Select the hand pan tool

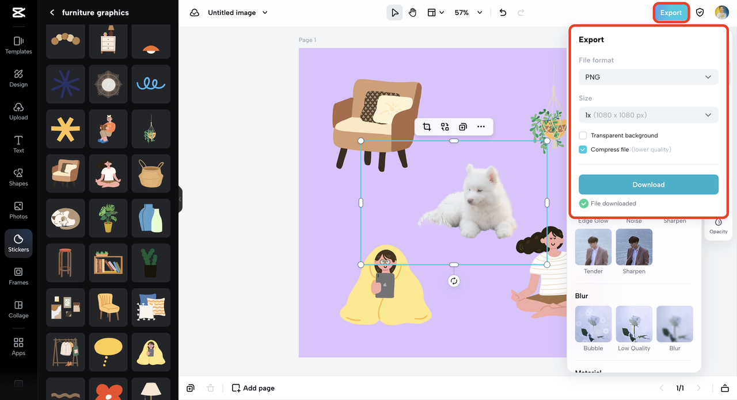point(412,13)
